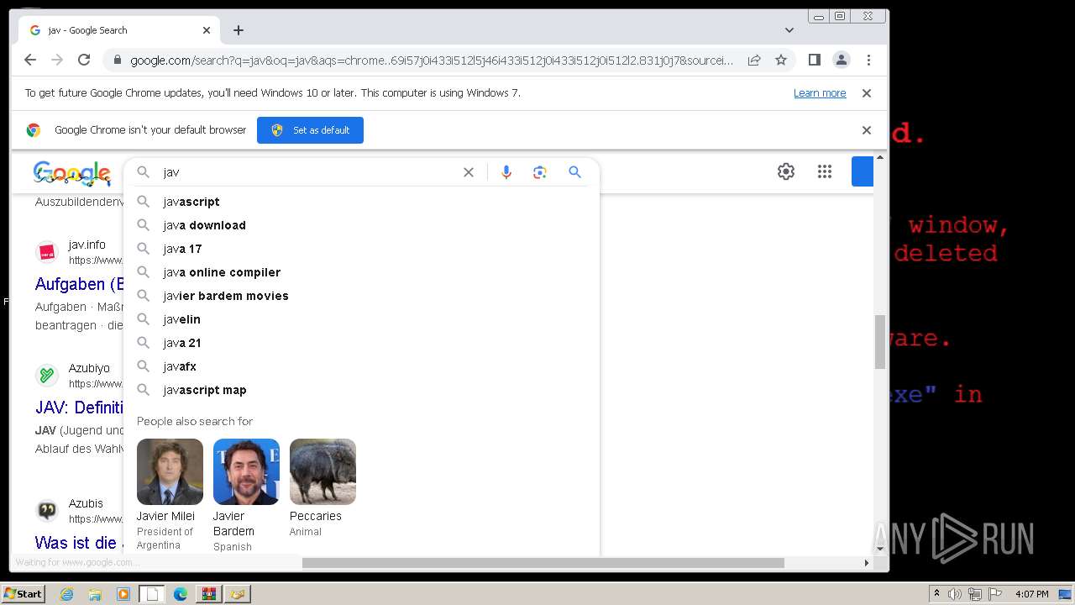Search by image with Google Lens
This screenshot has width=1075, height=605.
(540, 172)
